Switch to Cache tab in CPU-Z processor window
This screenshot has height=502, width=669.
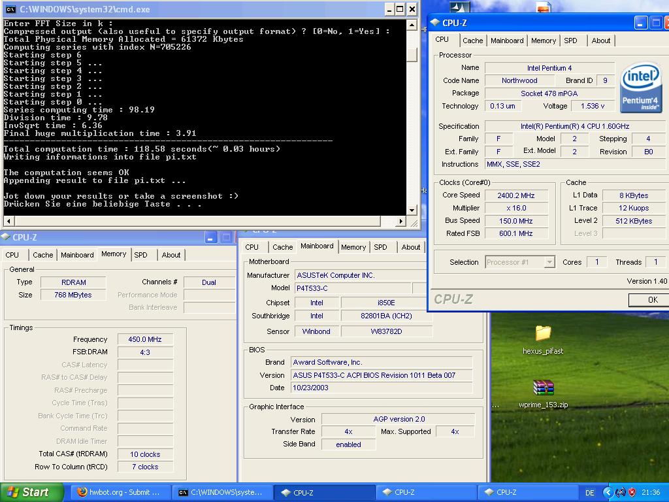tap(473, 41)
